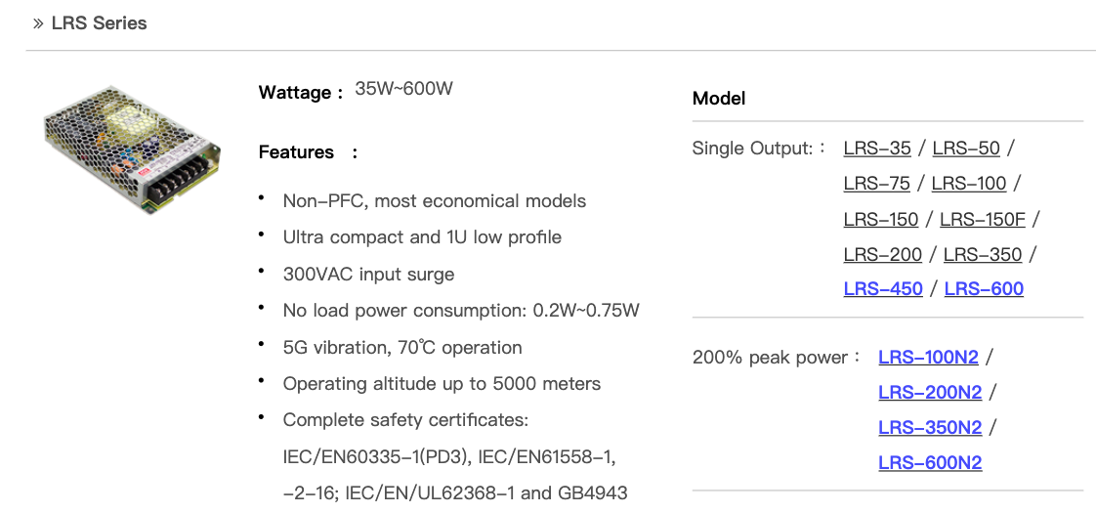Screen dimensions: 1096x513
Task: Click the Model section heading
Action: 718,99
